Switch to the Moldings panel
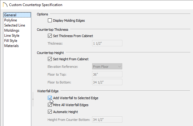The width and height of the screenshot is (193, 126). (12, 30)
